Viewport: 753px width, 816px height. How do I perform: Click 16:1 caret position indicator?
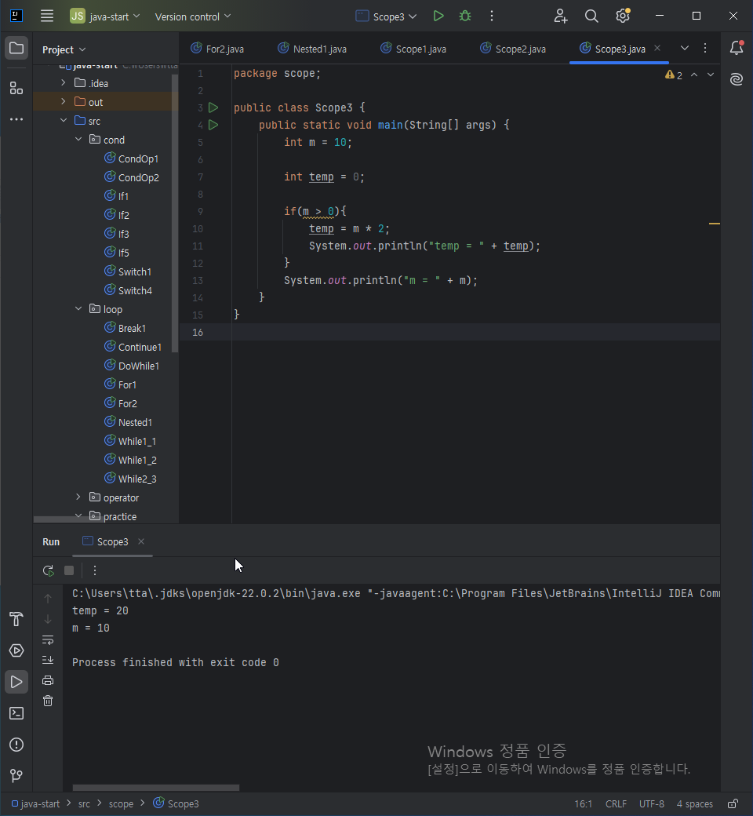coord(584,803)
